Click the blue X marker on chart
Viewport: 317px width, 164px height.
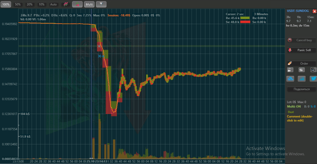click(99, 56)
